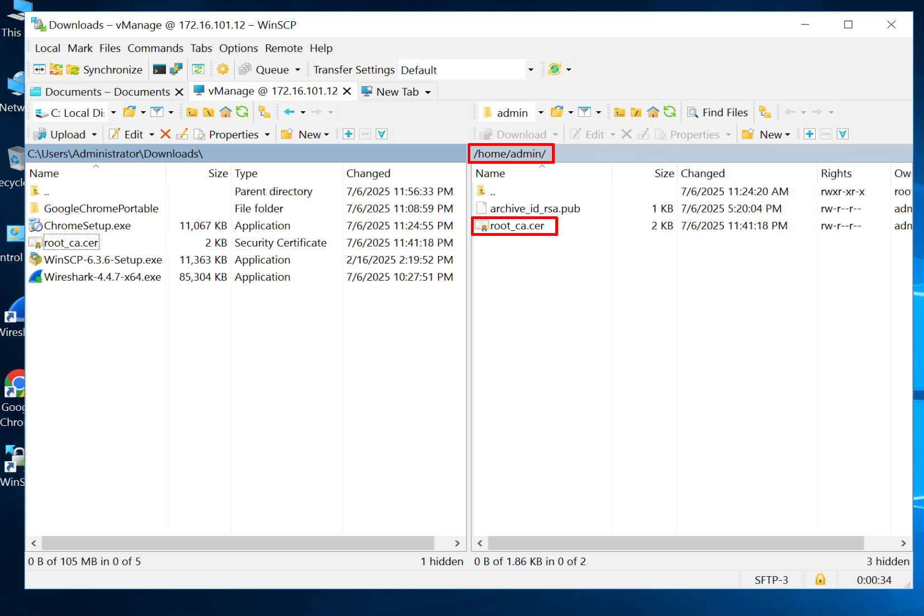Click the Preferences gear icon
Viewport: 924px width, 616px height.
223,69
